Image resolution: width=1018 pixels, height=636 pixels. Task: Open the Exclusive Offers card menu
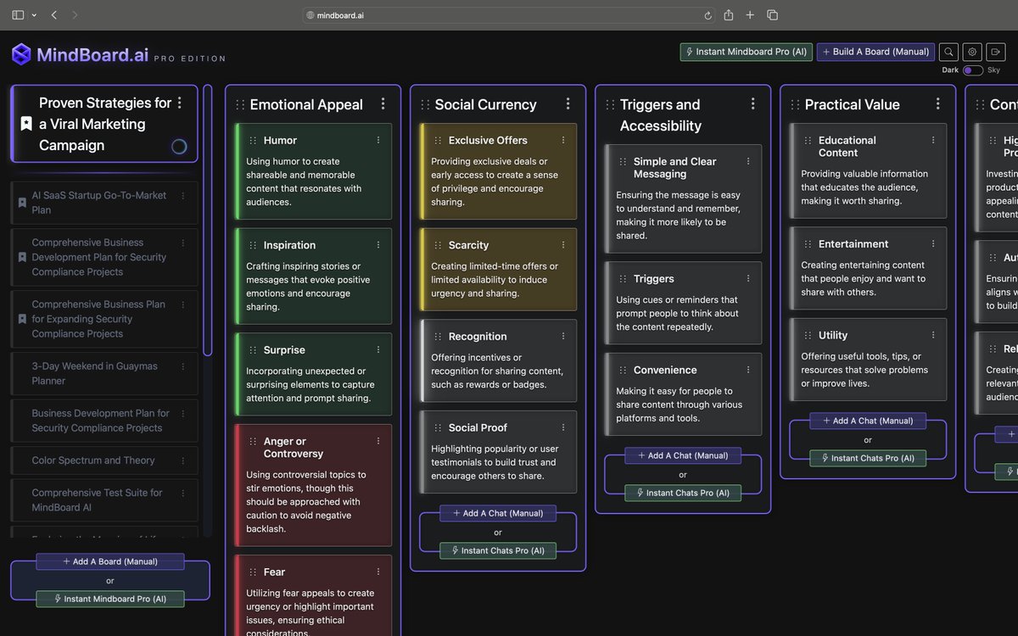(563, 140)
